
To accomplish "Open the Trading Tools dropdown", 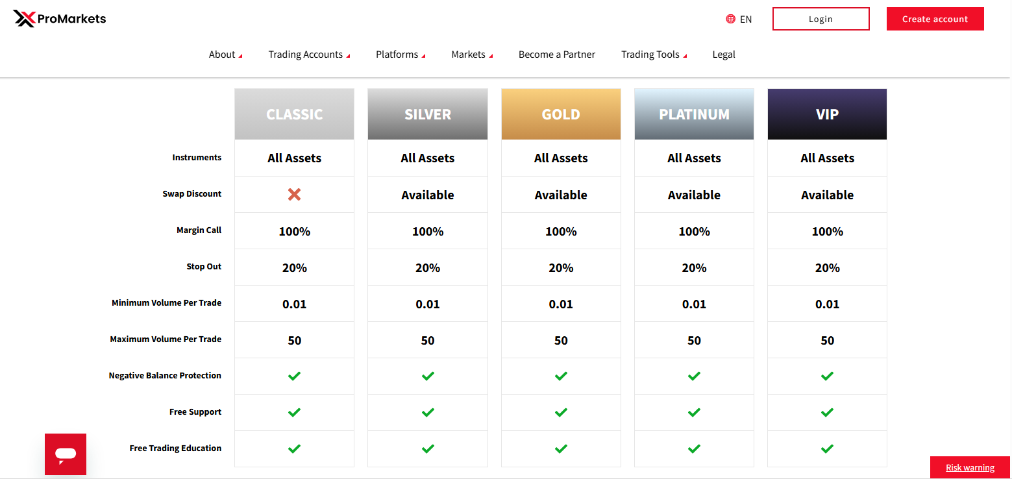I will pyautogui.click(x=654, y=55).
